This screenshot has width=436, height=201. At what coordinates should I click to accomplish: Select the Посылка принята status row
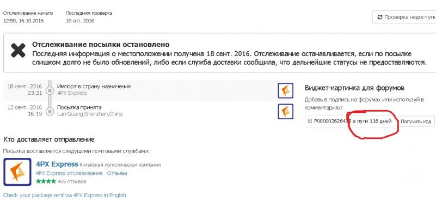148,111
